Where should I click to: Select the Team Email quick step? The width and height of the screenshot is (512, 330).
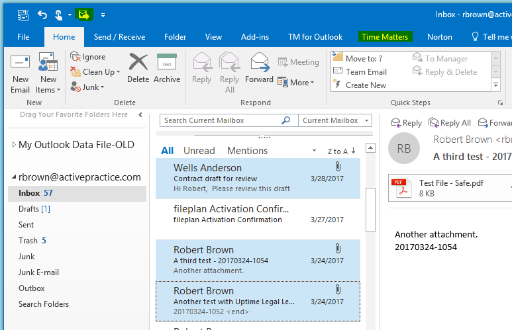point(360,71)
